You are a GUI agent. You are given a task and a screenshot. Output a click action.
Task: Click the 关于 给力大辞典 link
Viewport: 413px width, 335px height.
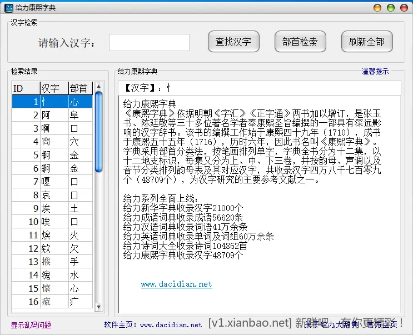(x=331, y=325)
